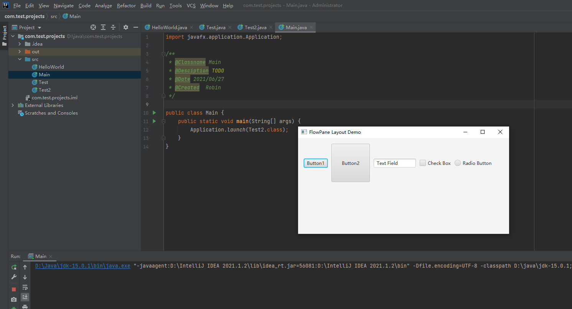Click the locate/select opened file target icon
This screenshot has width=572, height=309.
pyautogui.click(x=93, y=27)
